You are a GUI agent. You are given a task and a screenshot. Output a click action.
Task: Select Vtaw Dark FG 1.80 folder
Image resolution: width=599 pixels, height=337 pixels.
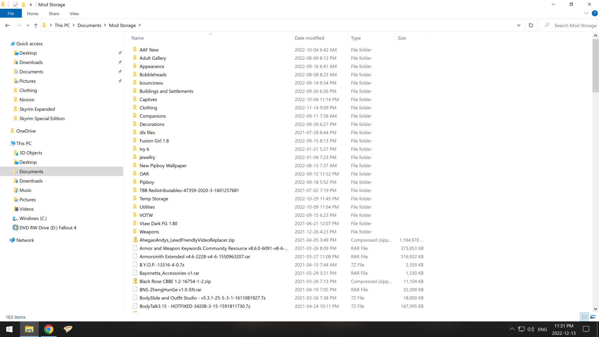click(158, 223)
